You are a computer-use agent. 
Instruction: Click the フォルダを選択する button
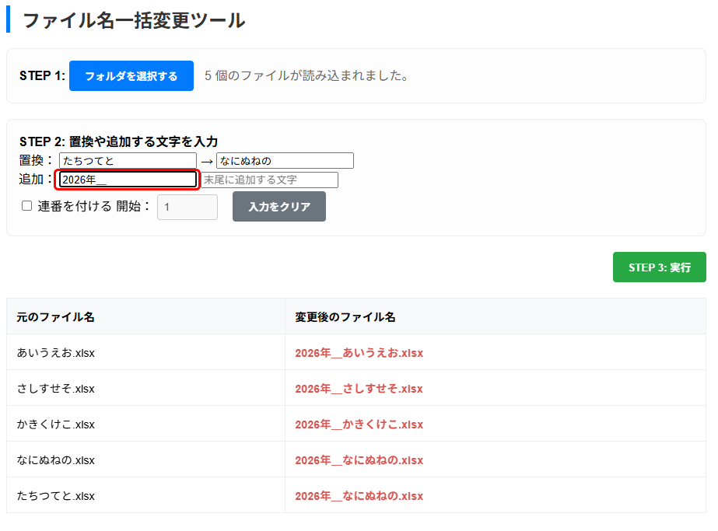tap(131, 76)
